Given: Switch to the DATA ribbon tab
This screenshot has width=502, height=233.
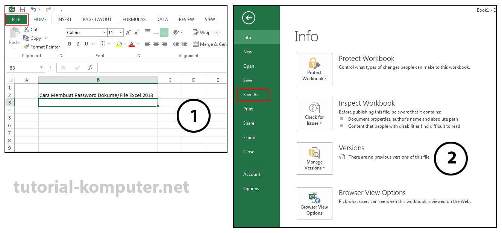Looking at the screenshot, I should (162, 20).
